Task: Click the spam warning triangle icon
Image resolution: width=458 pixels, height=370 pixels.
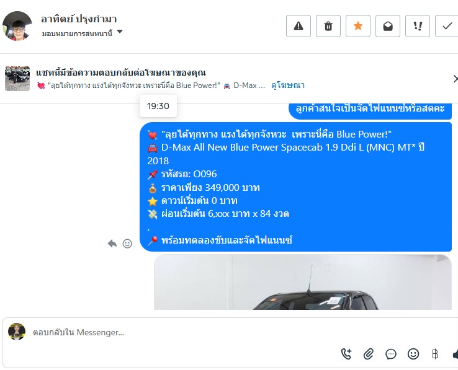Action: click(x=299, y=26)
